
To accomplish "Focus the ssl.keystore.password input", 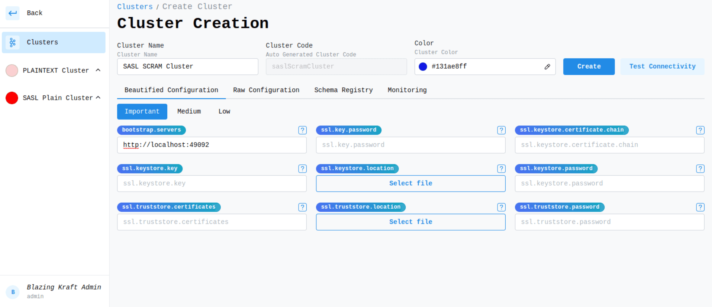I will coord(610,184).
